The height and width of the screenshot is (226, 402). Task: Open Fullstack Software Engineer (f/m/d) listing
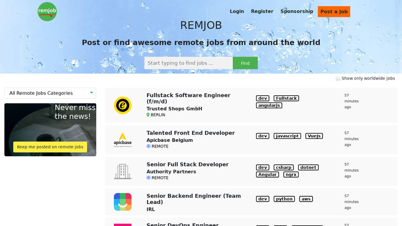[x=189, y=98]
